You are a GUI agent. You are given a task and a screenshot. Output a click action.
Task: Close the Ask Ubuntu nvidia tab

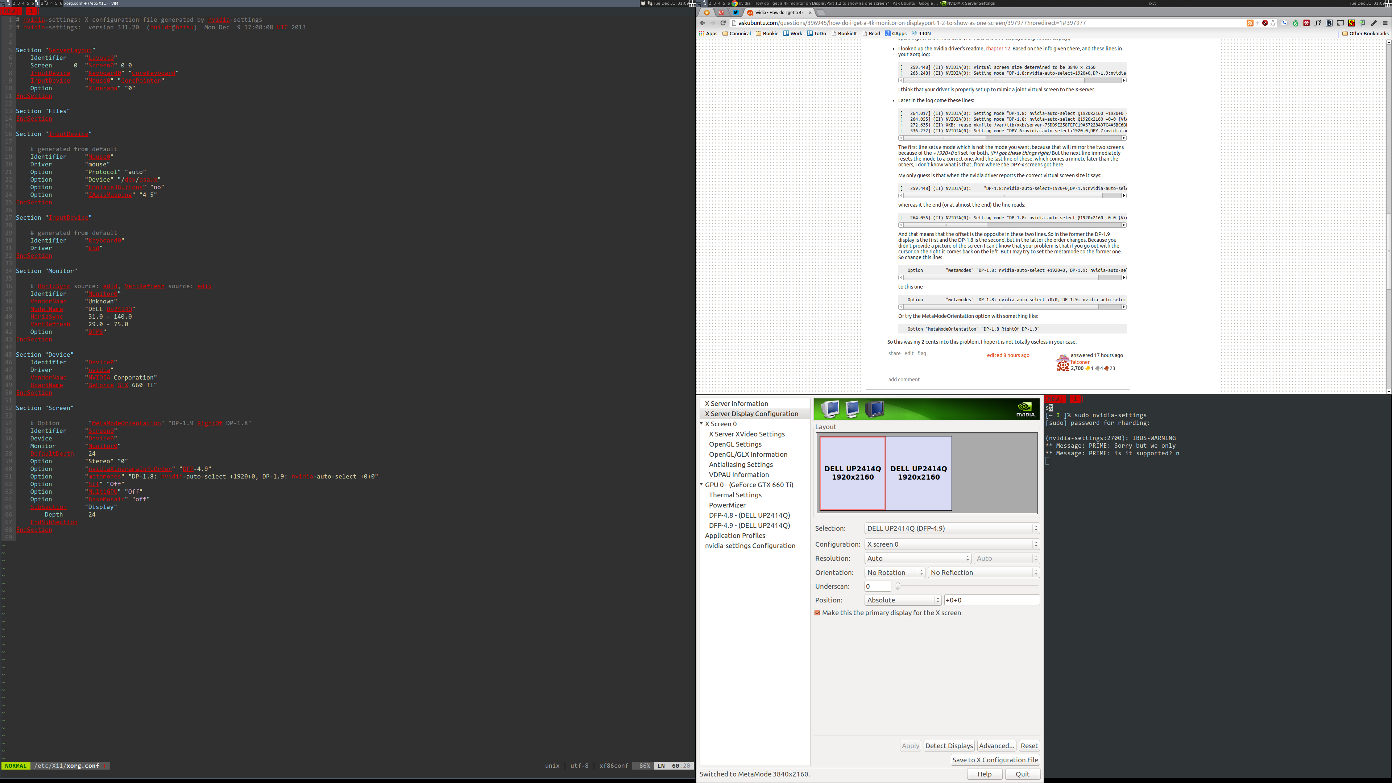[809, 12]
